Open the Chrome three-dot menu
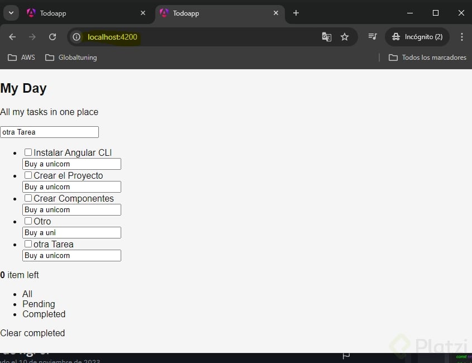The image size is (472, 363). [x=462, y=37]
